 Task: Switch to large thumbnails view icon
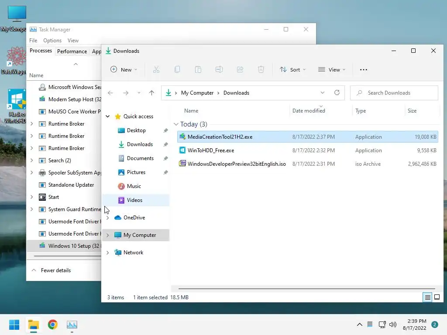pos(437,297)
